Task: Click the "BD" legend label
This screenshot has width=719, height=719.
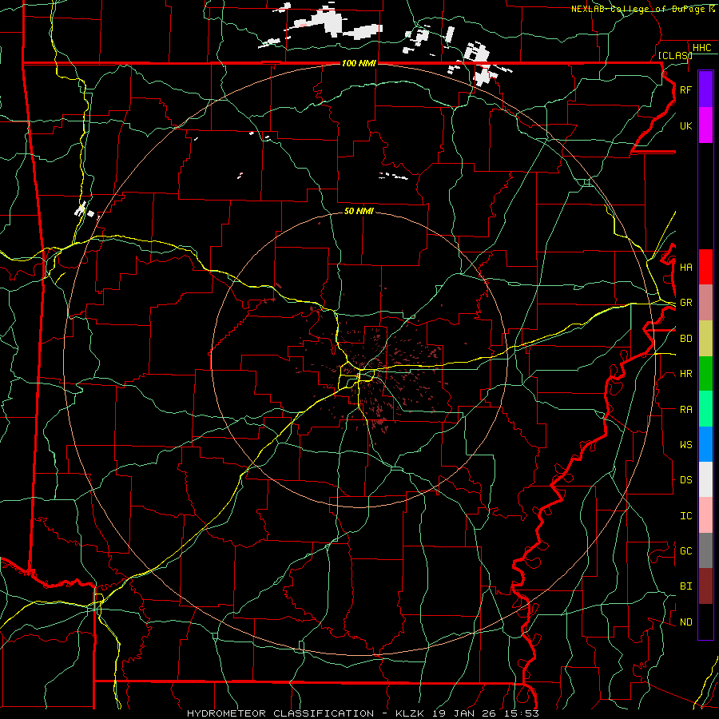Action: click(x=686, y=339)
